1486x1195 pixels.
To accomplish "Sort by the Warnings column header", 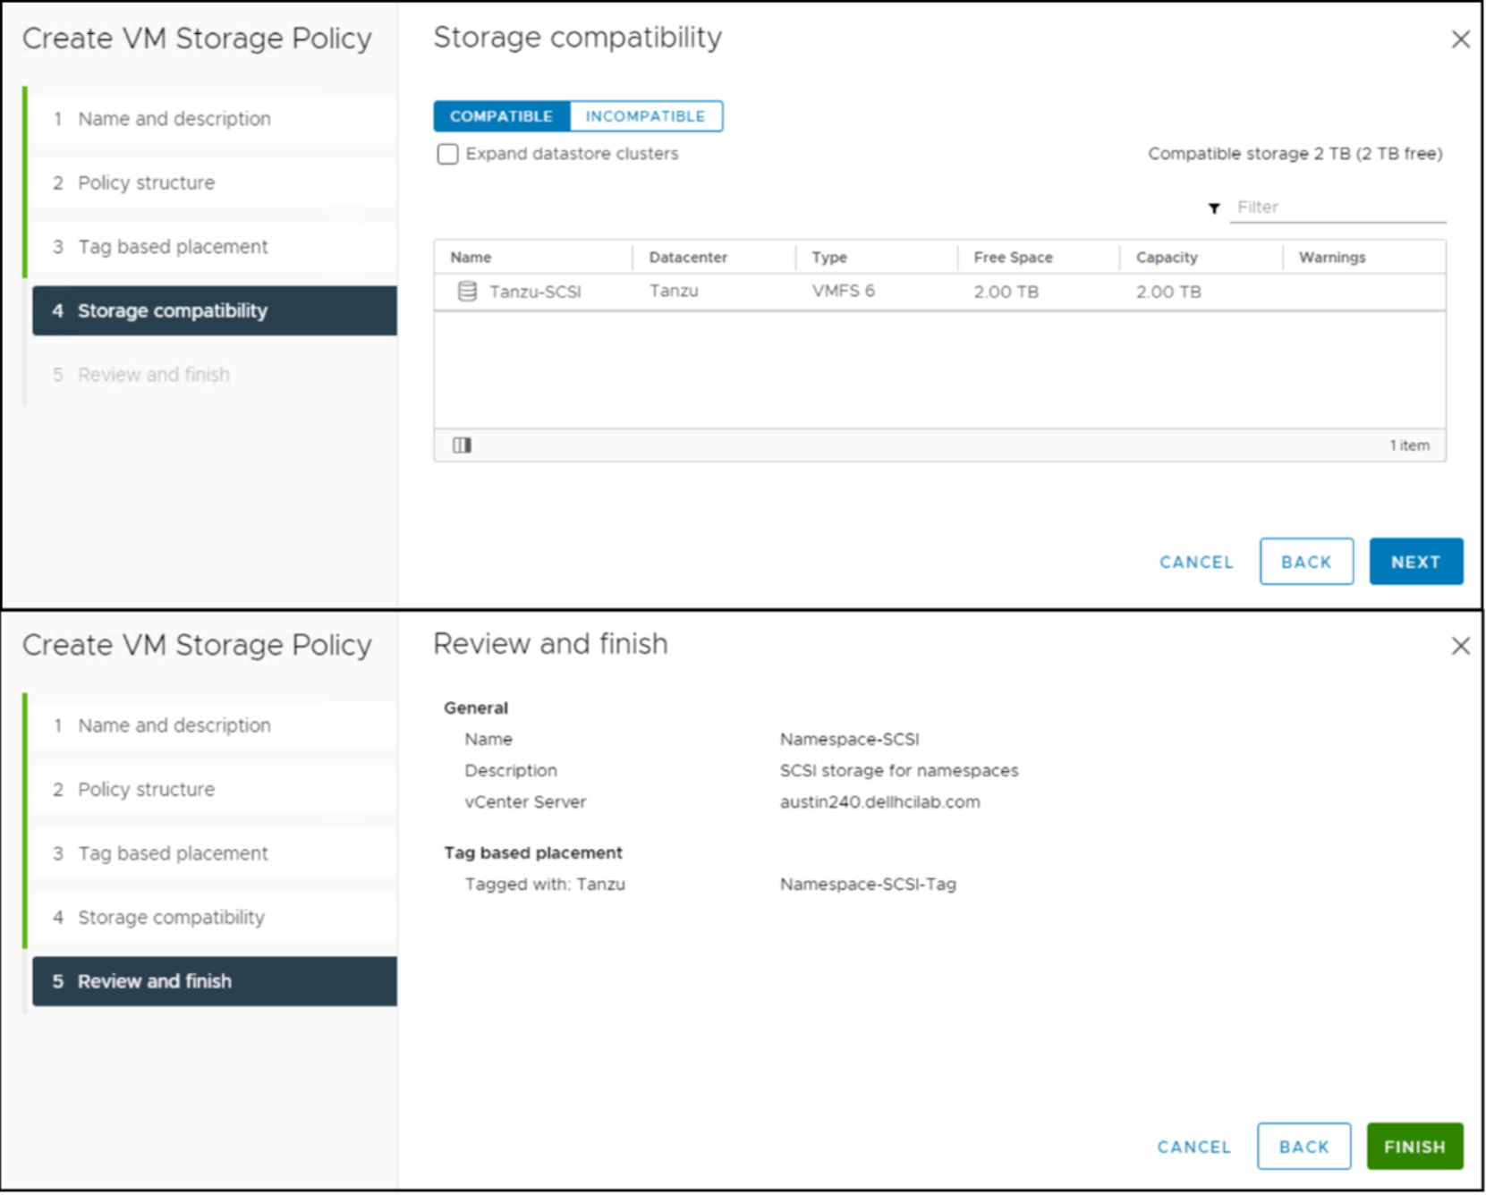I will coord(1332,258).
